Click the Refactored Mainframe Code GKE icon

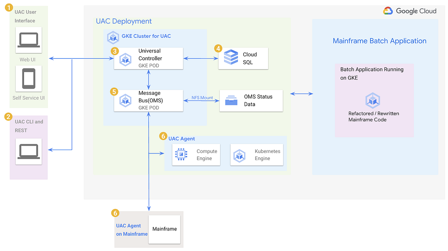tap(373, 100)
